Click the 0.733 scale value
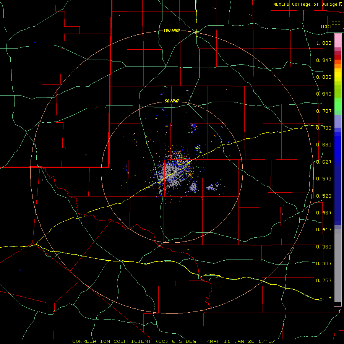The image size is (344, 344). [324, 128]
